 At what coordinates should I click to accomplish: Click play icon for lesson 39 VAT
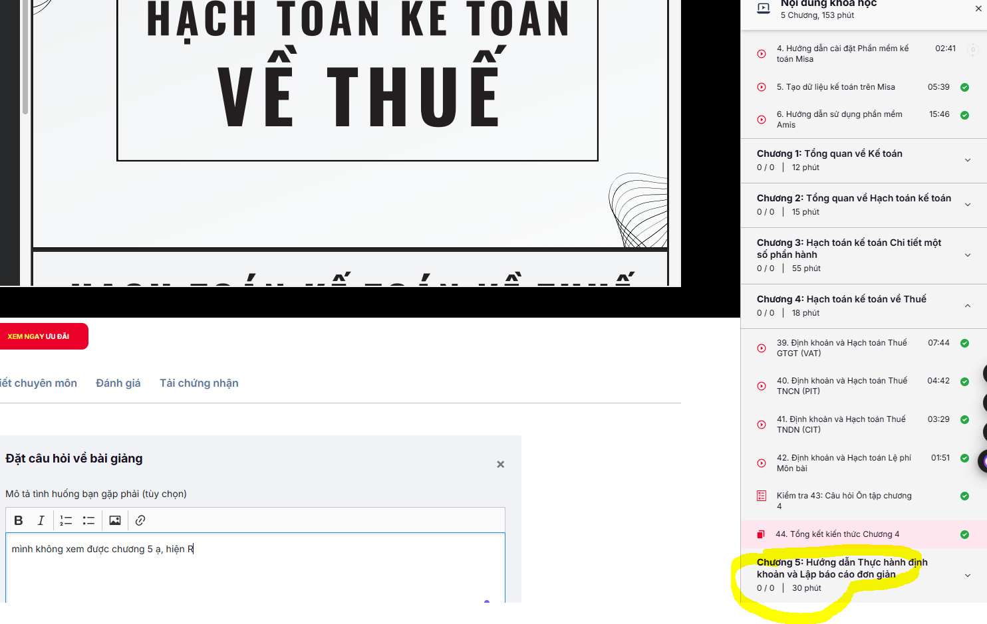point(762,348)
